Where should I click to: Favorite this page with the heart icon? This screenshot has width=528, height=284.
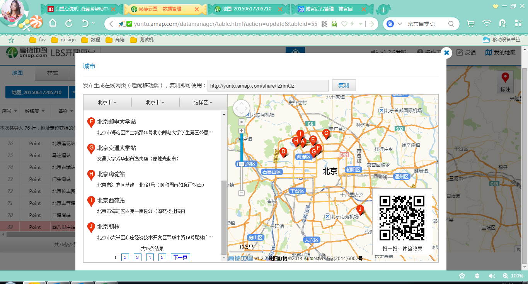click(x=344, y=24)
